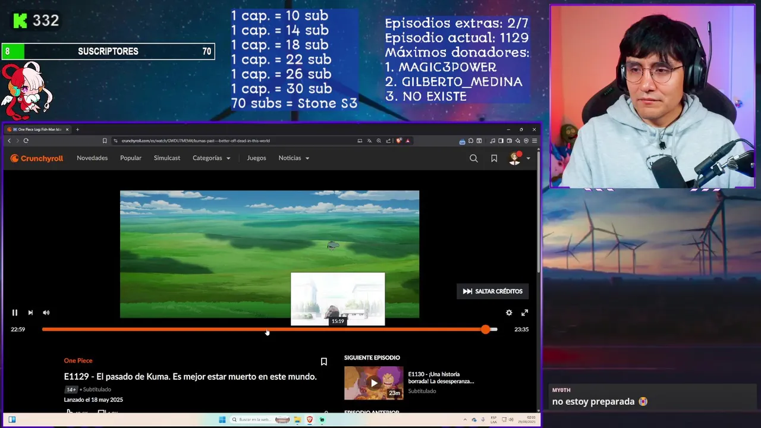The height and width of the screenshot is (428, 761).
Task: Open the Brave browser taskbar icon
Action: point(310,420)
